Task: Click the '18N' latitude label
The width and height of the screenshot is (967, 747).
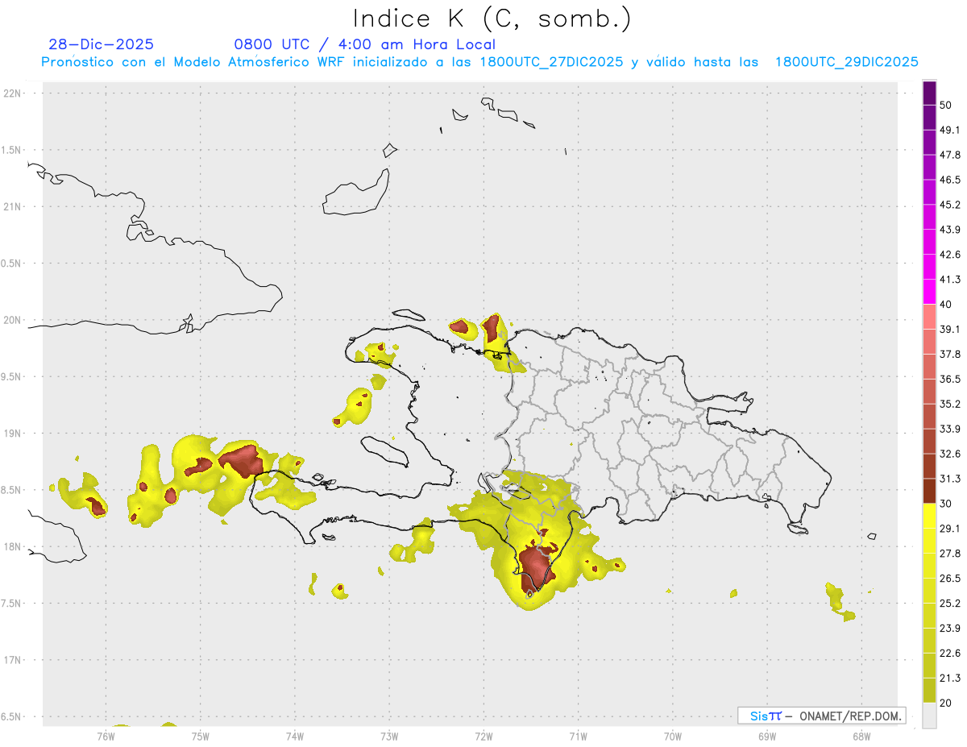Action: [x=11, y=546]
